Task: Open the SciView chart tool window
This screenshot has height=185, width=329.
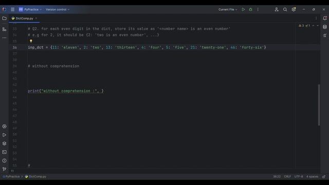Action: tap(325, 35)
